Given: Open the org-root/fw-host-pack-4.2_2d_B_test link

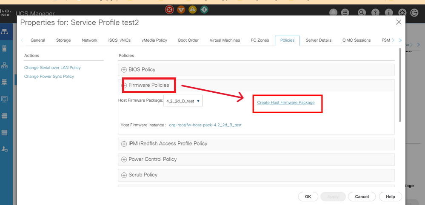Looking at the screenshot, I should click(205, 125).
